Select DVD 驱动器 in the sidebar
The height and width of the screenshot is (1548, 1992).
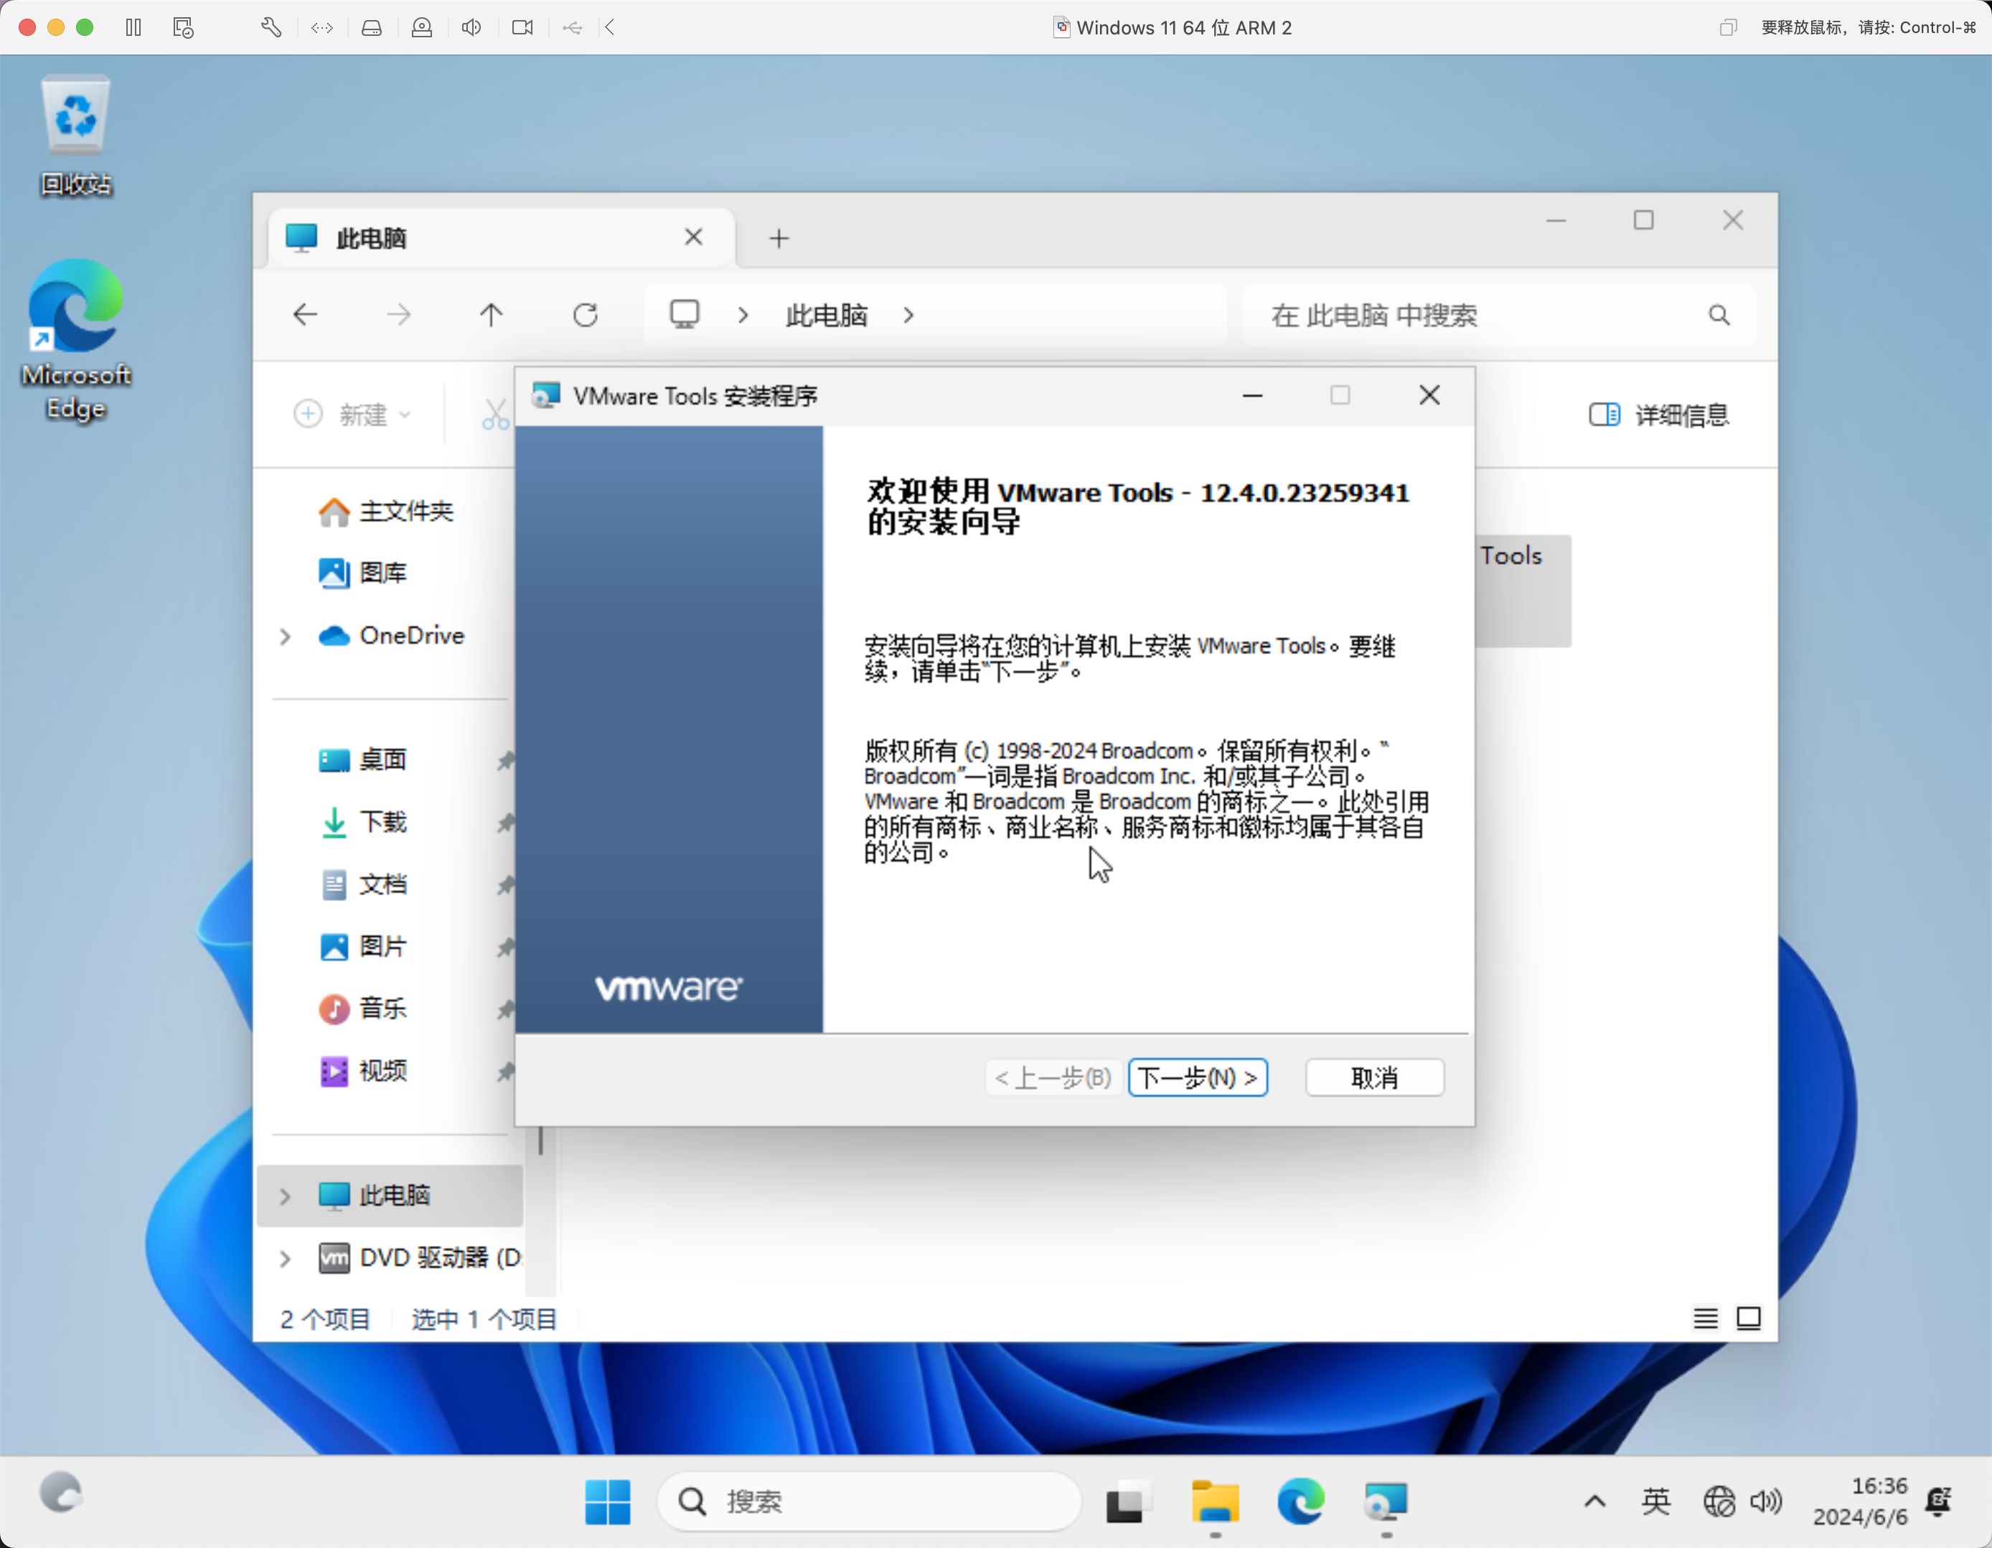pos(420,1257)
